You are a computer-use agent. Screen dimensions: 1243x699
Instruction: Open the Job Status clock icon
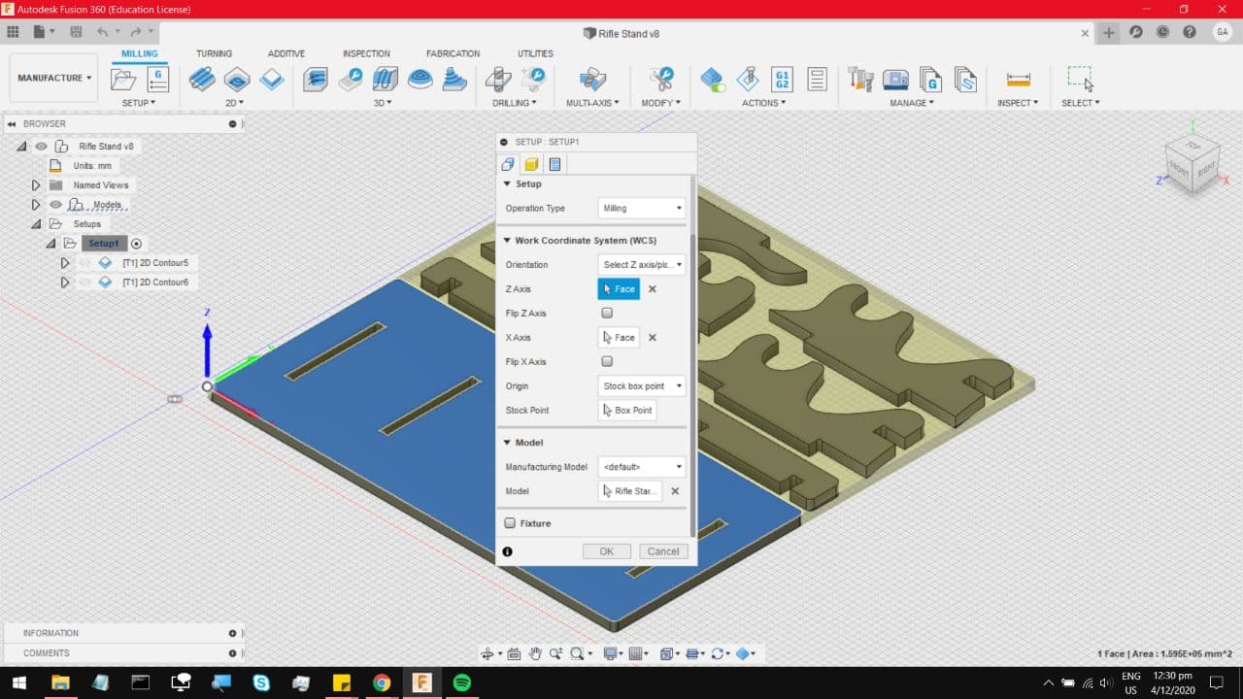tap(1162, 32)
